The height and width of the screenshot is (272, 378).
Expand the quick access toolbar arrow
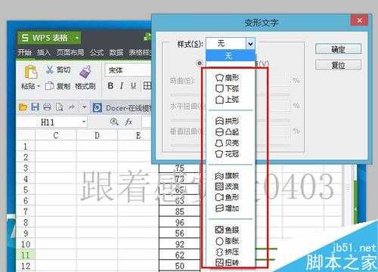84,107
